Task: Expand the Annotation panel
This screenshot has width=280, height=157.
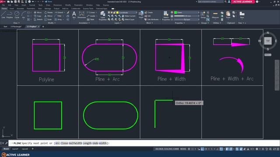Action: (84, 23)
